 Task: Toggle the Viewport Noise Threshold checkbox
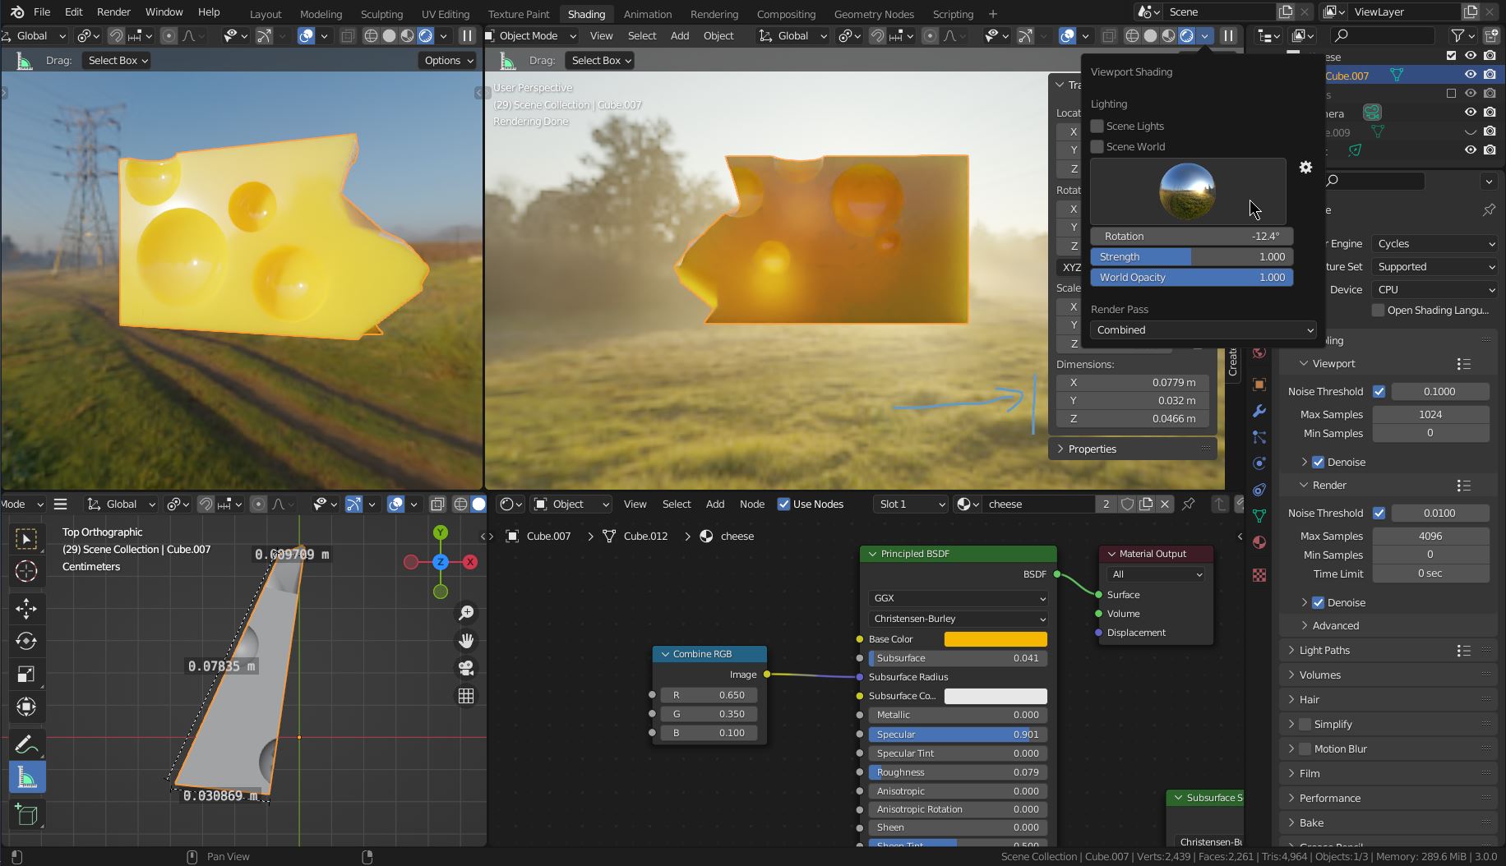pyautogui.click(x=1379, y=392)
